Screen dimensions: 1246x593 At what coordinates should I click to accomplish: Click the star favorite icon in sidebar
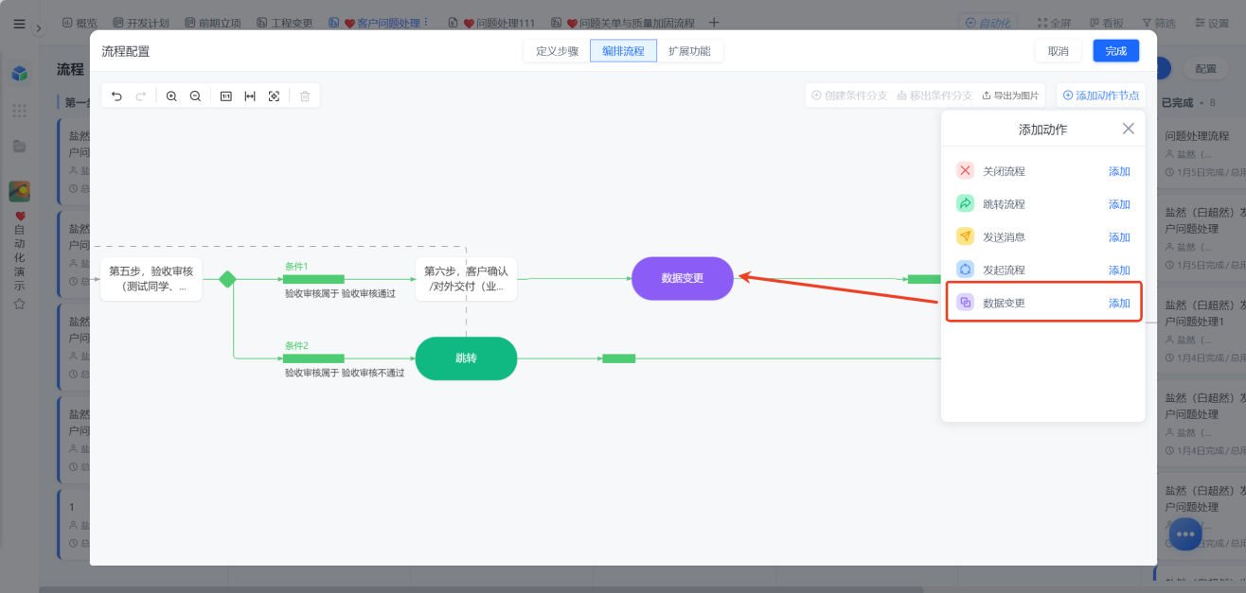pyautogui.click(x=19, y=304)
